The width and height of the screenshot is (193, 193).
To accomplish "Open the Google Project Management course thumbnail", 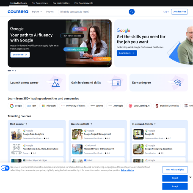I will [77, 135].
